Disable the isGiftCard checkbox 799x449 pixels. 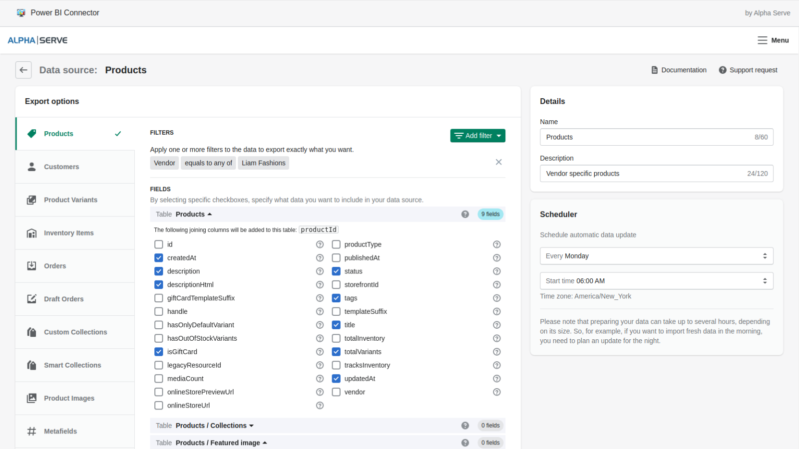click(158, 351)
